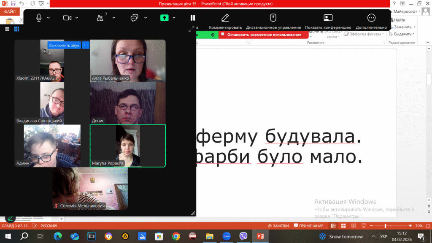Click Выключить звук on participant tile
The width and height of the screenshot is (432, 243).
64,45
